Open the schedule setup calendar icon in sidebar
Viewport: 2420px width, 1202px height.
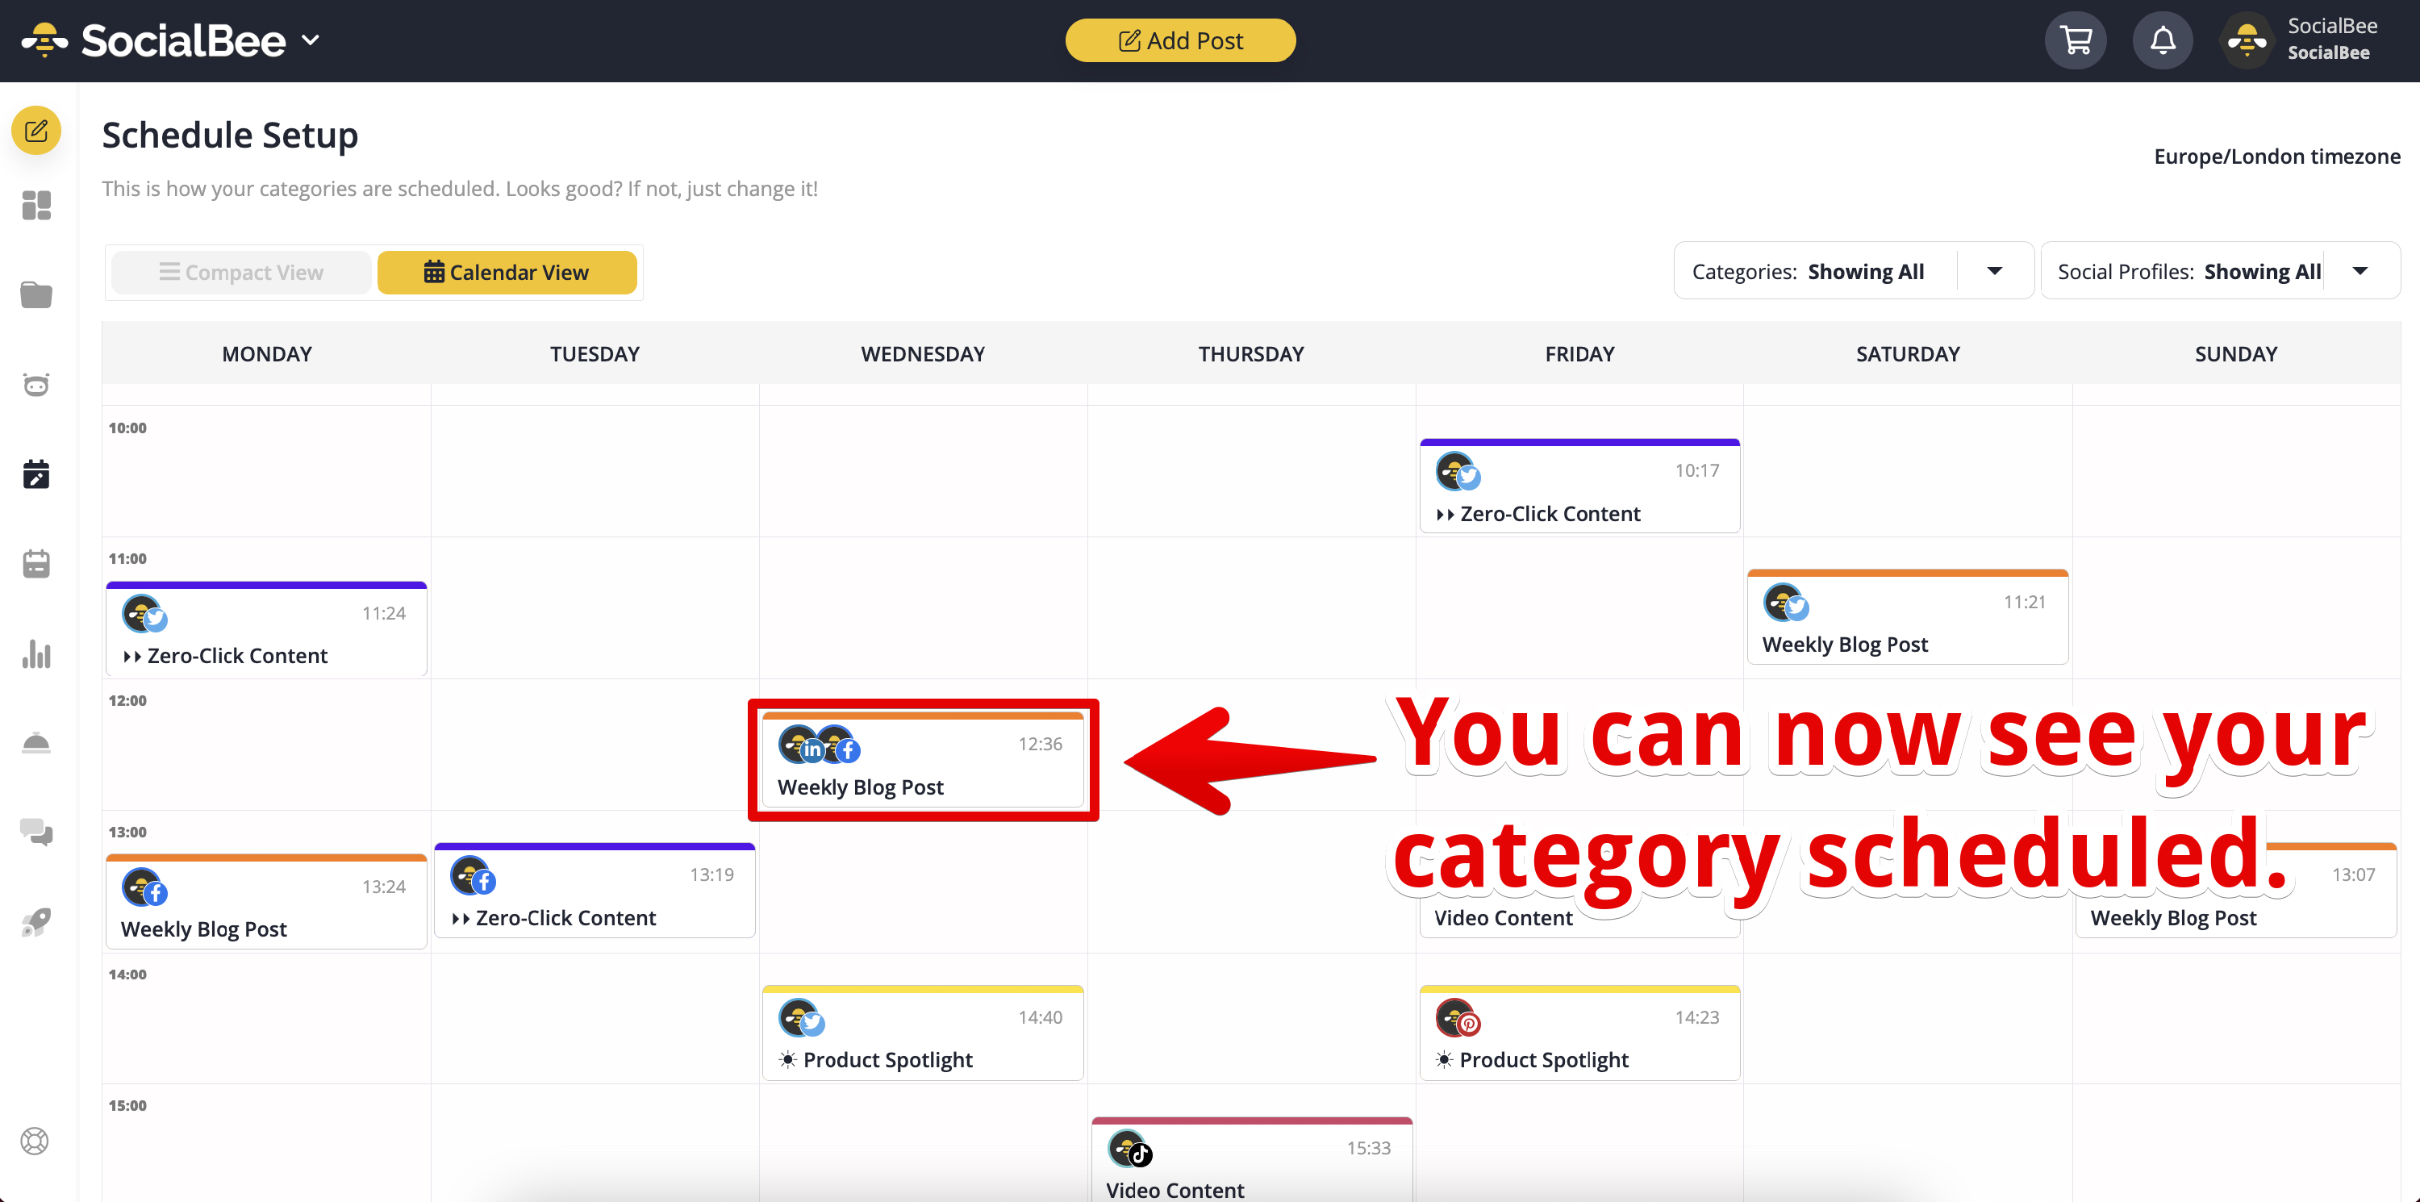click(x=35, y=474)
